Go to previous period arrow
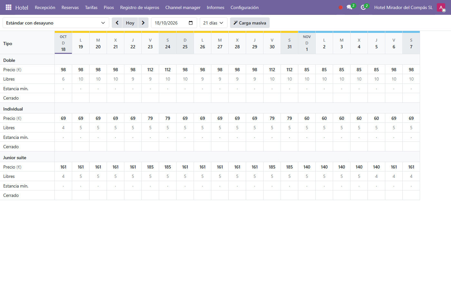 point(117,23)
